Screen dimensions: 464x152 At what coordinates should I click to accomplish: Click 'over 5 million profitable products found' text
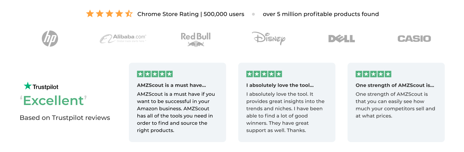click(x=321, y=14)
